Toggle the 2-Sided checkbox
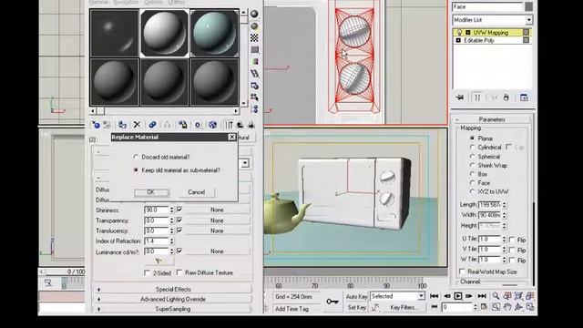583x328 pixels. (148, 273)
